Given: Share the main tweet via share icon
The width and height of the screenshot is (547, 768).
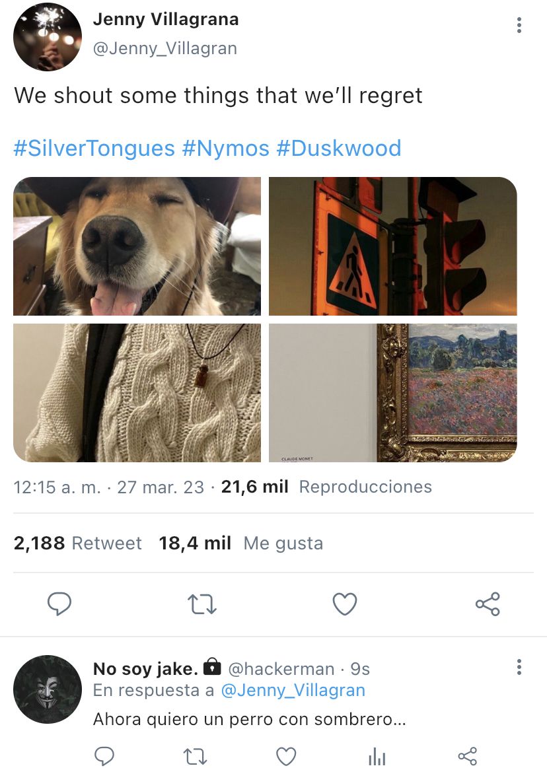Looking at the screenshot, I should (x=488, y=604).
